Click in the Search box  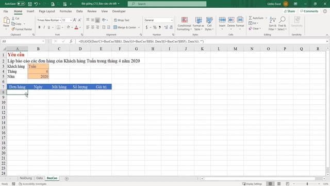tap(167, 4)
